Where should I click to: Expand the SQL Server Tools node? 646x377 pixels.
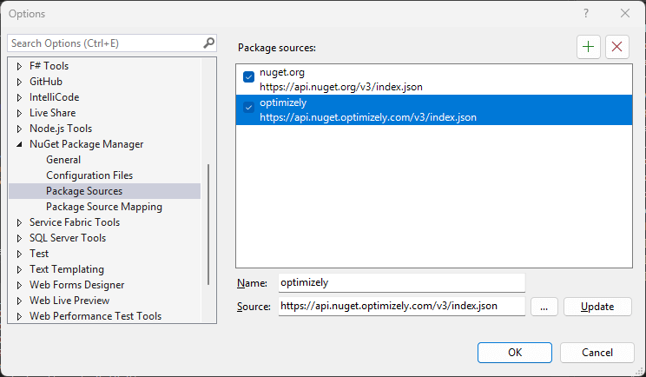coord(19,238)
